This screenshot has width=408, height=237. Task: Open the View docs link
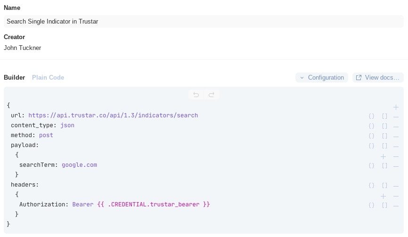tap(378, 78)
